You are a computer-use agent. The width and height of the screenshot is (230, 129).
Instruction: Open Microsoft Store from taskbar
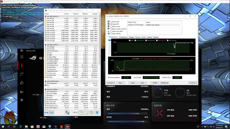pos(32,126)
